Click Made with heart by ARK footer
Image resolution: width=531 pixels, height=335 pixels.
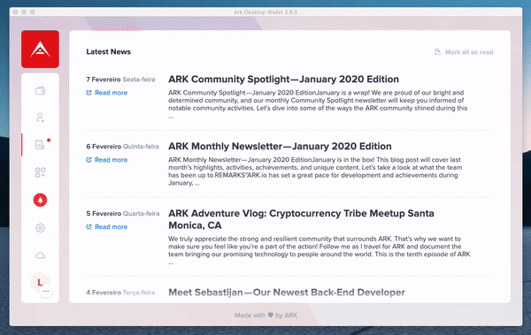coord(265,316)
